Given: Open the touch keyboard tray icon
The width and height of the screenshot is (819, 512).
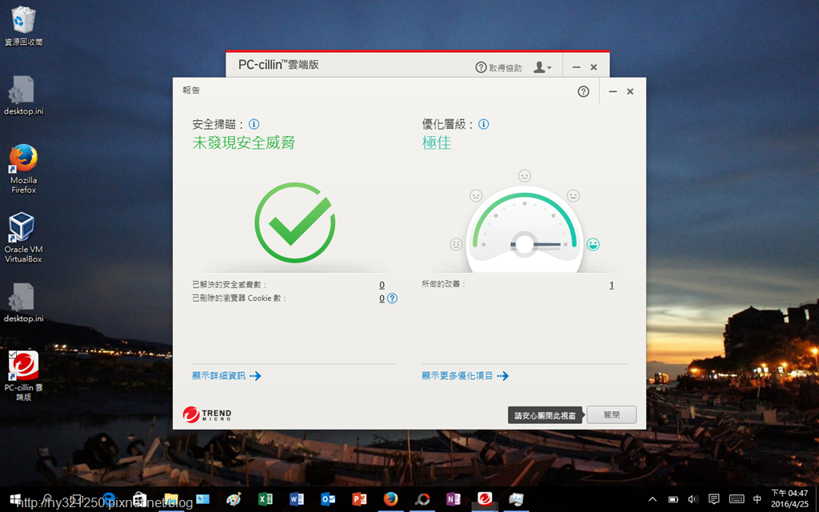Looking at the screenshot, I should pyautogui.click(x=737, y=499).
